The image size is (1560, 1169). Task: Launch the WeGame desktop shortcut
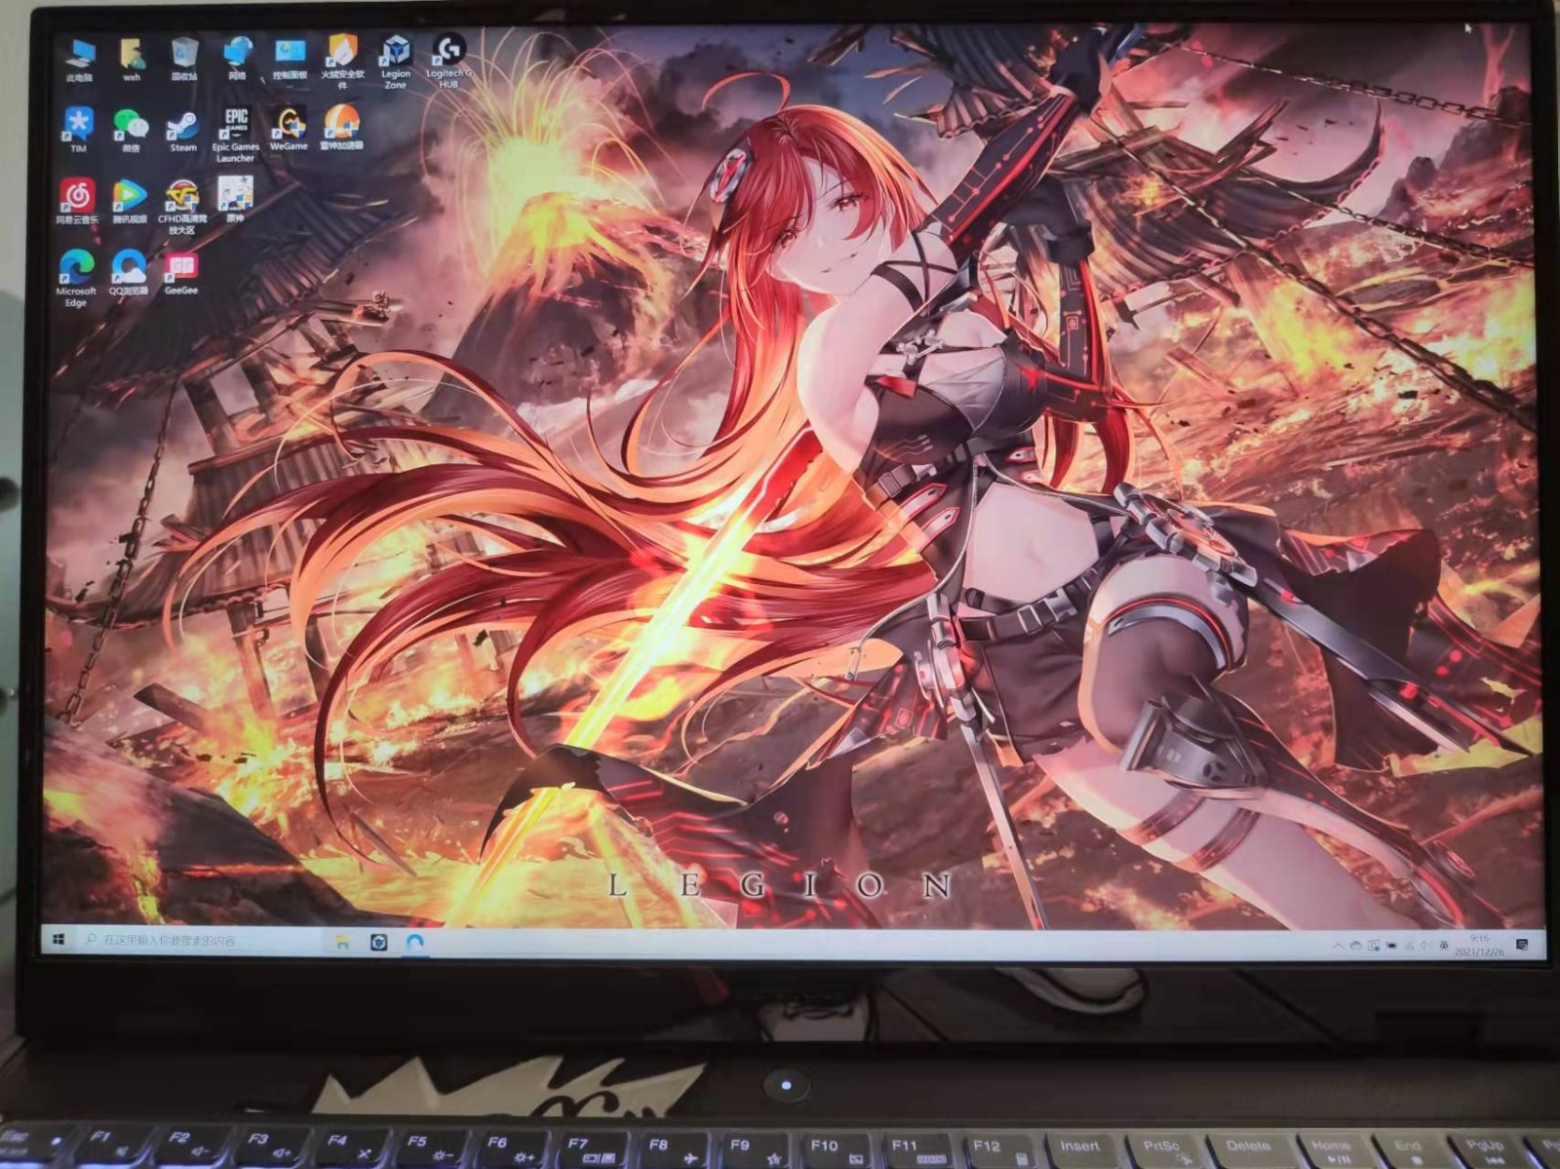pyautogui.click(x=289, y=130)
